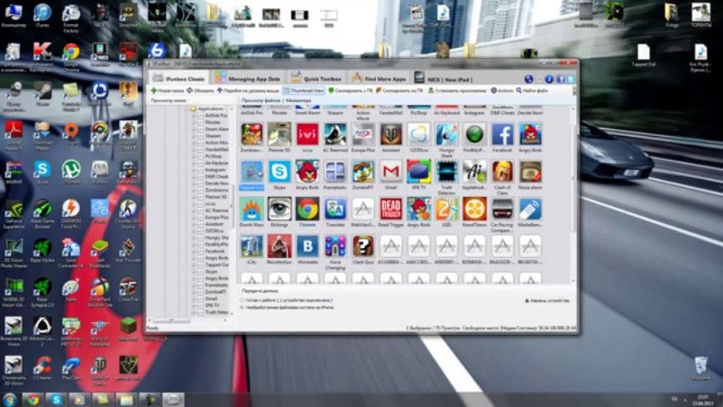Select the highlighted Tapped Out app icon
723x407 pixels.
point(252,171)
